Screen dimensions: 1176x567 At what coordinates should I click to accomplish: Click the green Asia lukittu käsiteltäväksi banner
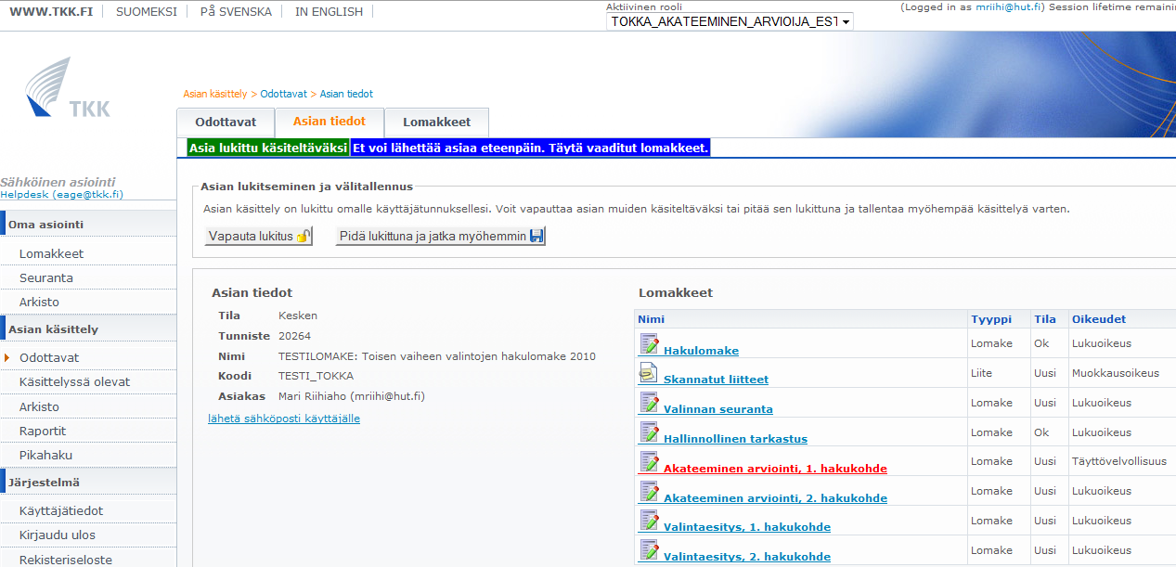268,148
